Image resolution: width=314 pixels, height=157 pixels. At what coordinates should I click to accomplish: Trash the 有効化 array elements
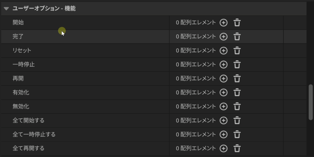237,92
